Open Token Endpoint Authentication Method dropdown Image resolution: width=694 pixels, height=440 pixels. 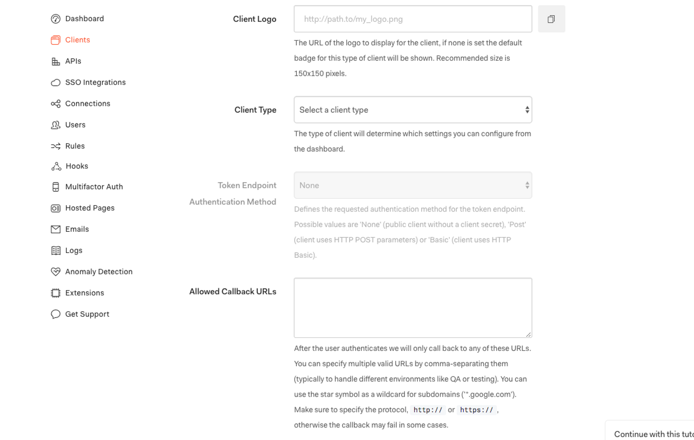(413, 186)
